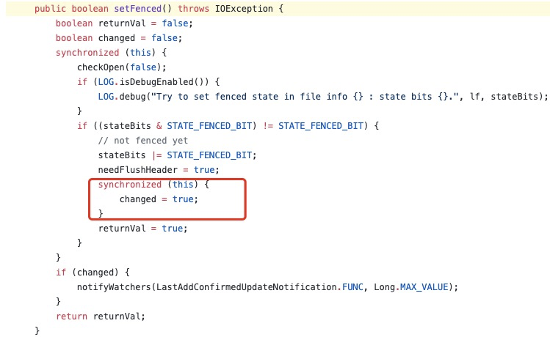Click 'stateBits |= STATE_FENCED_BIT;' statement
This screenshot has height=337, width=550.
177,155
